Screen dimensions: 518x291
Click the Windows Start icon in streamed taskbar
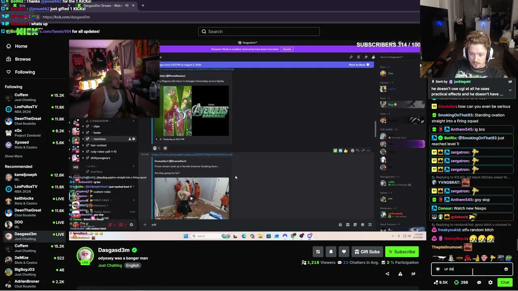(185, 236)
